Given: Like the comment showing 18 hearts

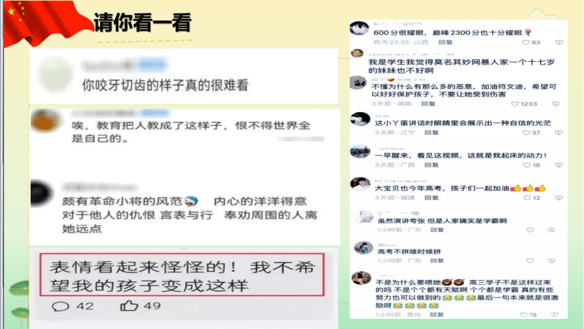Looking at the screenshot, I should (527, 165).
